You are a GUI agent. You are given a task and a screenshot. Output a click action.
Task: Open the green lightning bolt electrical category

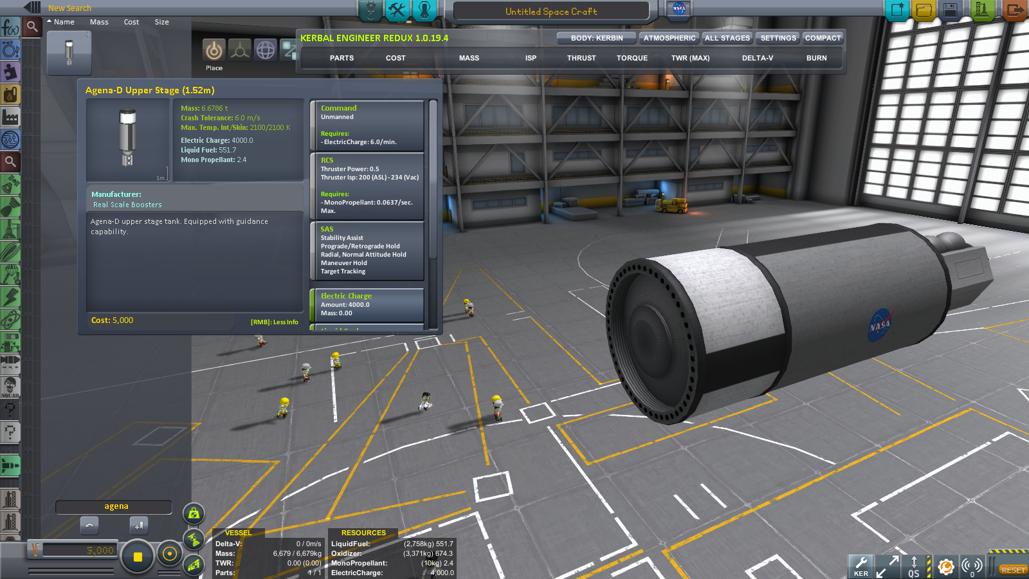(10, 297)
